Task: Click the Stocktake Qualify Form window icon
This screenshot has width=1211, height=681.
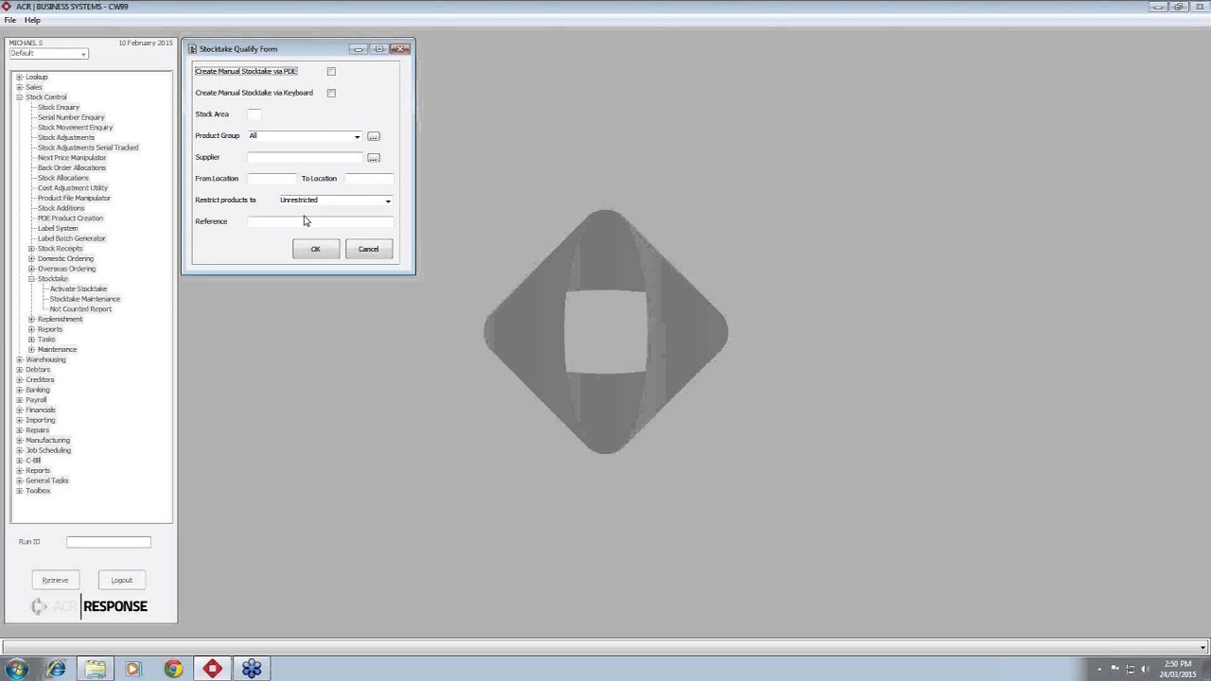Action: coord(192,49)
